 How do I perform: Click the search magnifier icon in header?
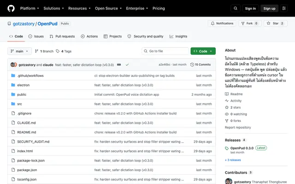point(236,8)
